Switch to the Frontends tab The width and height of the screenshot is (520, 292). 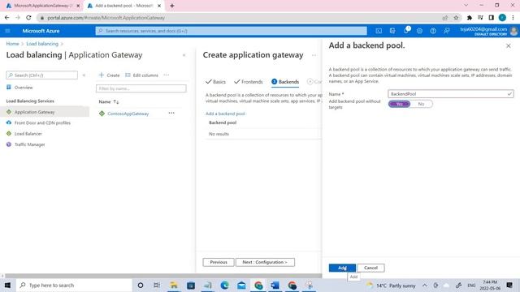249,82
